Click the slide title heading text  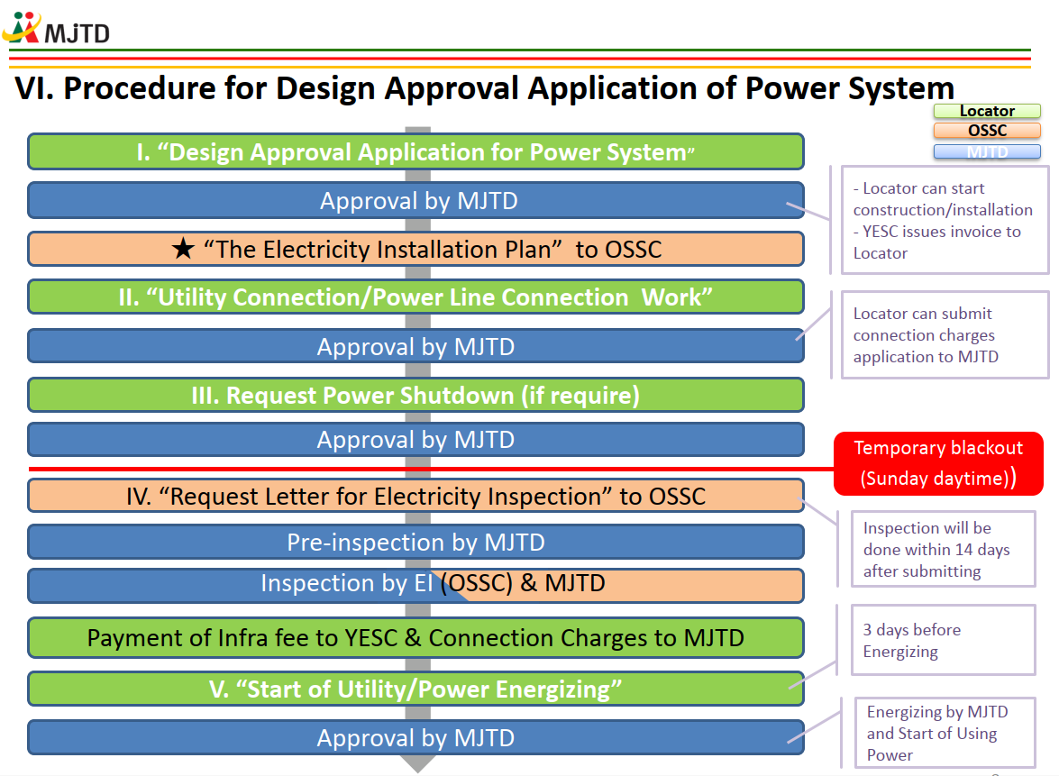tap(485, 88)
